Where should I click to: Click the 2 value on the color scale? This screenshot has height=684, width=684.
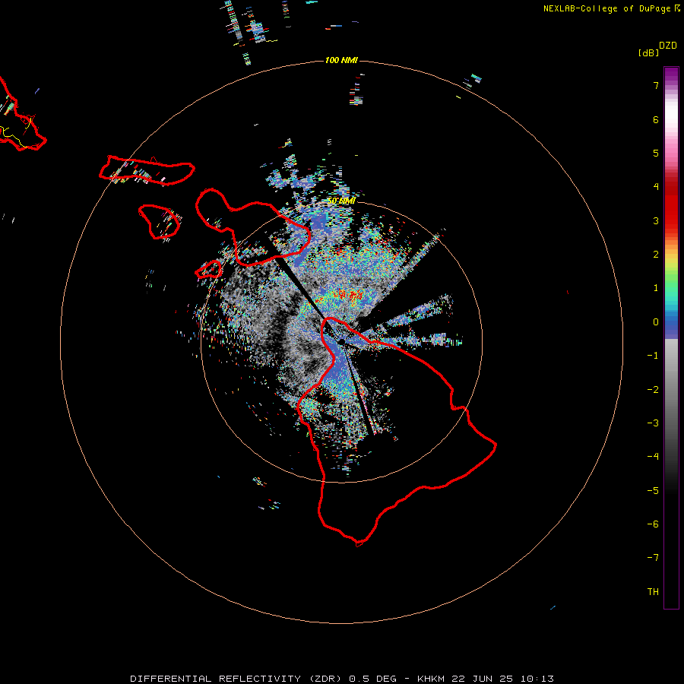click(656, 255)
